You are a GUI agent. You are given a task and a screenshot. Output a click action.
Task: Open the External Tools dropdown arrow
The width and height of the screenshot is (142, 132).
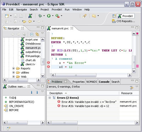(x=61, y=16)
